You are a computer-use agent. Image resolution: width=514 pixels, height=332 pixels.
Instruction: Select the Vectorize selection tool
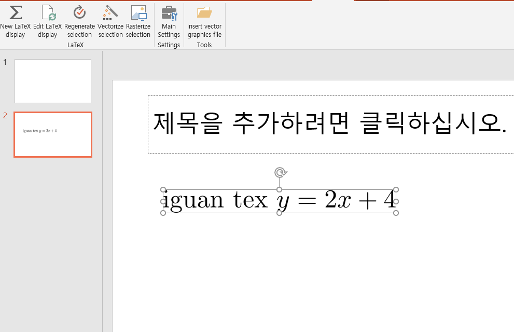pos(110,21)
